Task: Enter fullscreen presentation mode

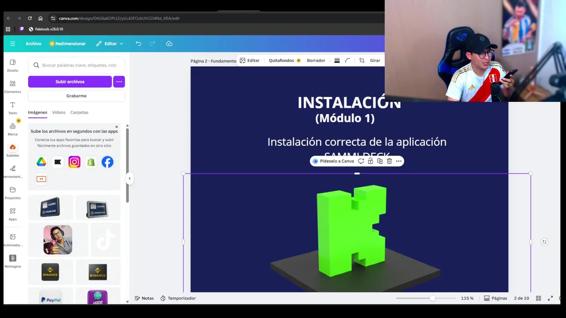Action: coord(551,298)
